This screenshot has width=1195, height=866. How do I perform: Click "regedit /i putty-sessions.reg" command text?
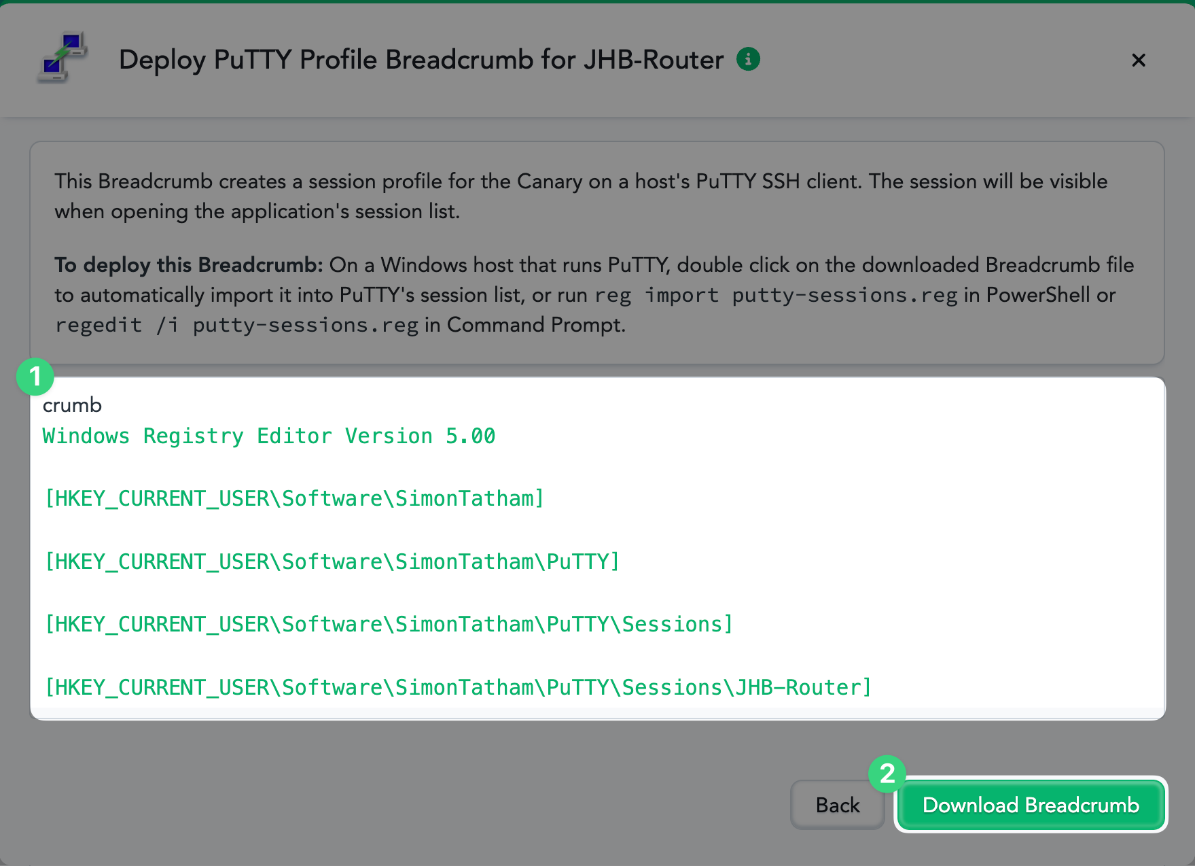[236, 325]
